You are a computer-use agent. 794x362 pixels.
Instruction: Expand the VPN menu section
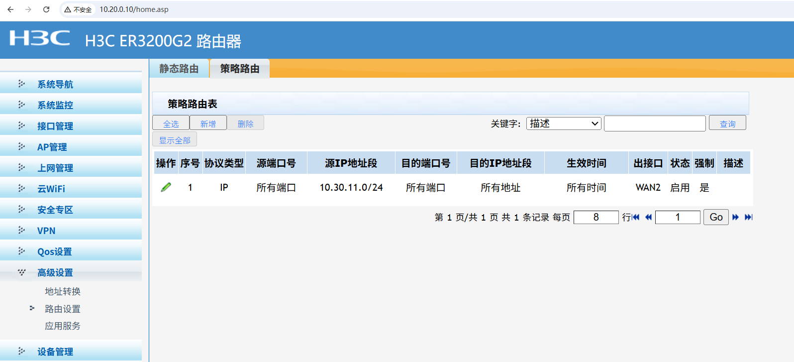46,231
